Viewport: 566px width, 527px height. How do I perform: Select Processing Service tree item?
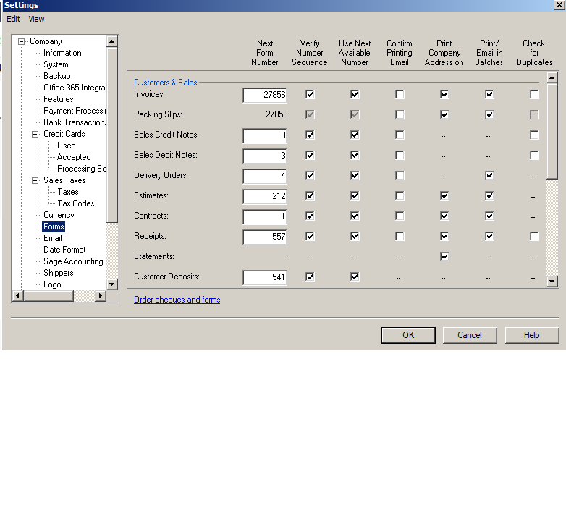(82, 169)
